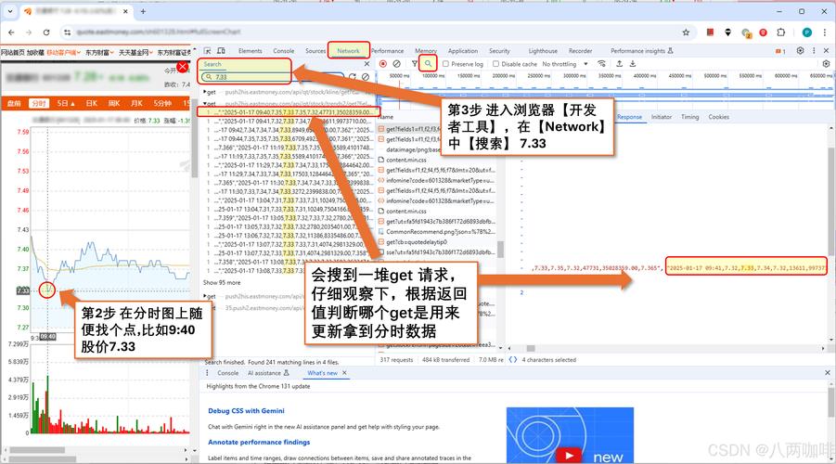Enable the Preserve log checkbox
The height and width of the screenshot is (464, 836).
pos(445,64)
